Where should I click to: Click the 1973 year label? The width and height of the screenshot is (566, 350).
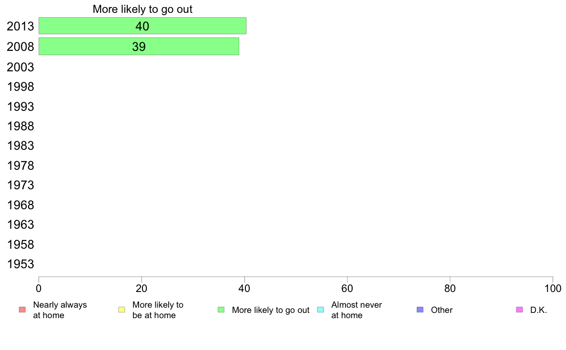[x=20, y=185]
